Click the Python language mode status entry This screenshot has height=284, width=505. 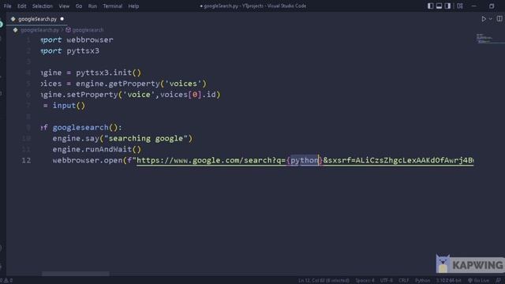pyautogui.click(x=422, y=281)
